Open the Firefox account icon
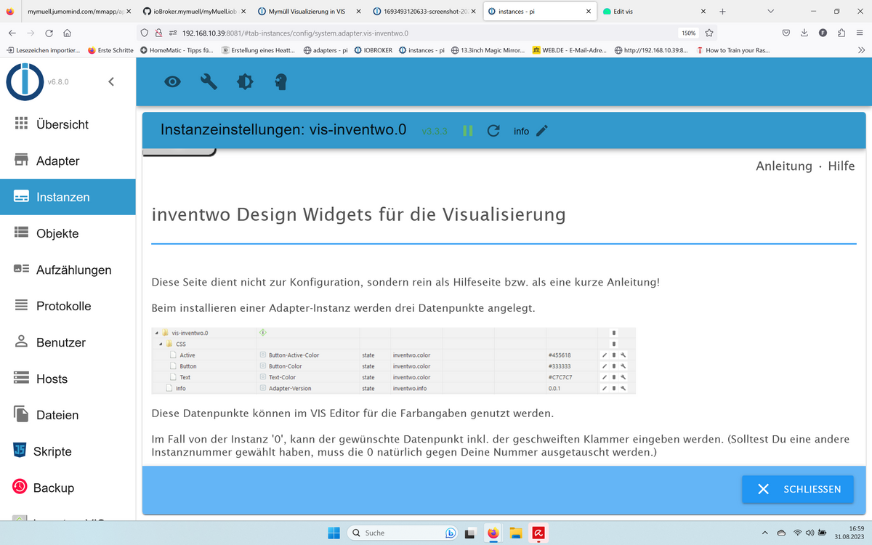872x545 pixels. (x=823, y=33)
